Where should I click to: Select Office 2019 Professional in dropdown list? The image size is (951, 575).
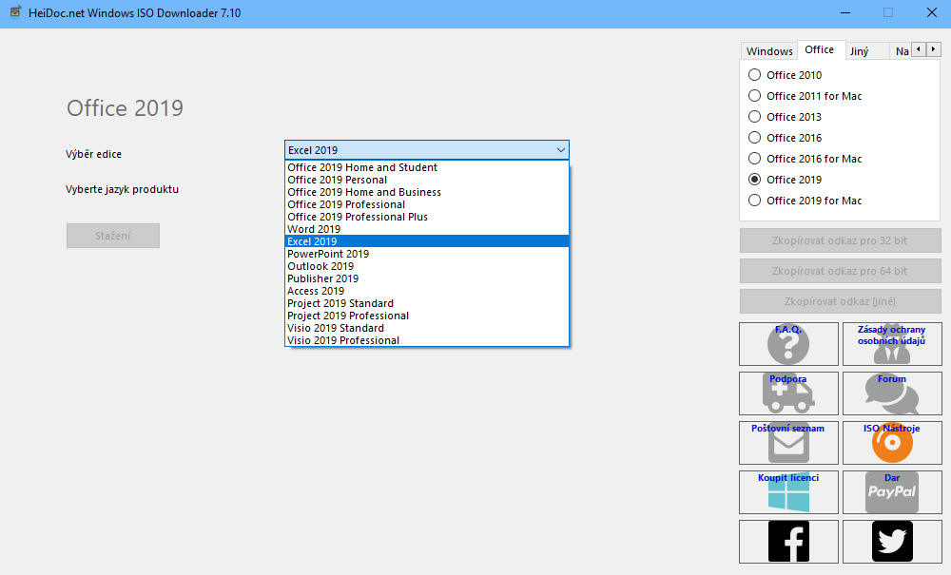pos(427,204)
